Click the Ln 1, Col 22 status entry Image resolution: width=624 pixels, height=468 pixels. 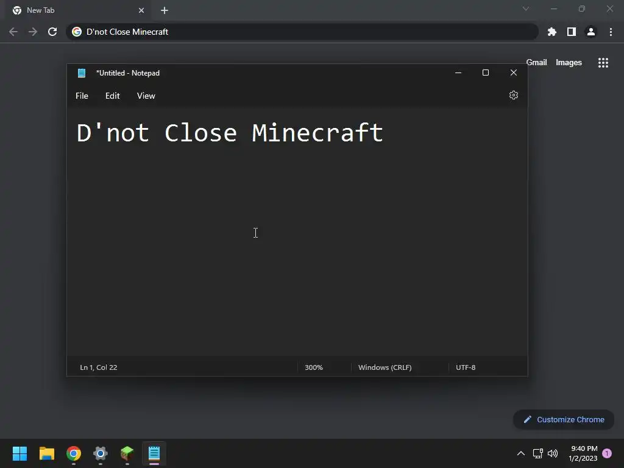(99, 367)
